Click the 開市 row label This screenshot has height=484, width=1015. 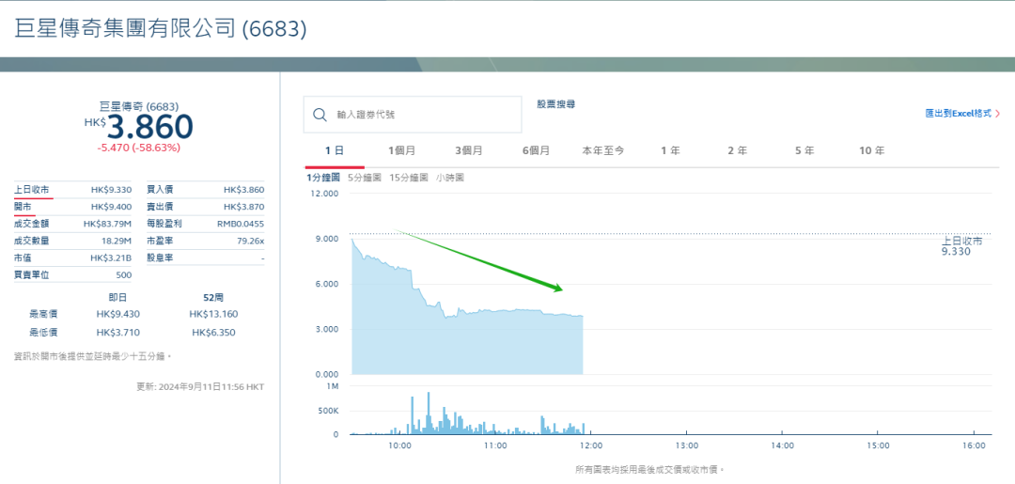coord(23,207)
